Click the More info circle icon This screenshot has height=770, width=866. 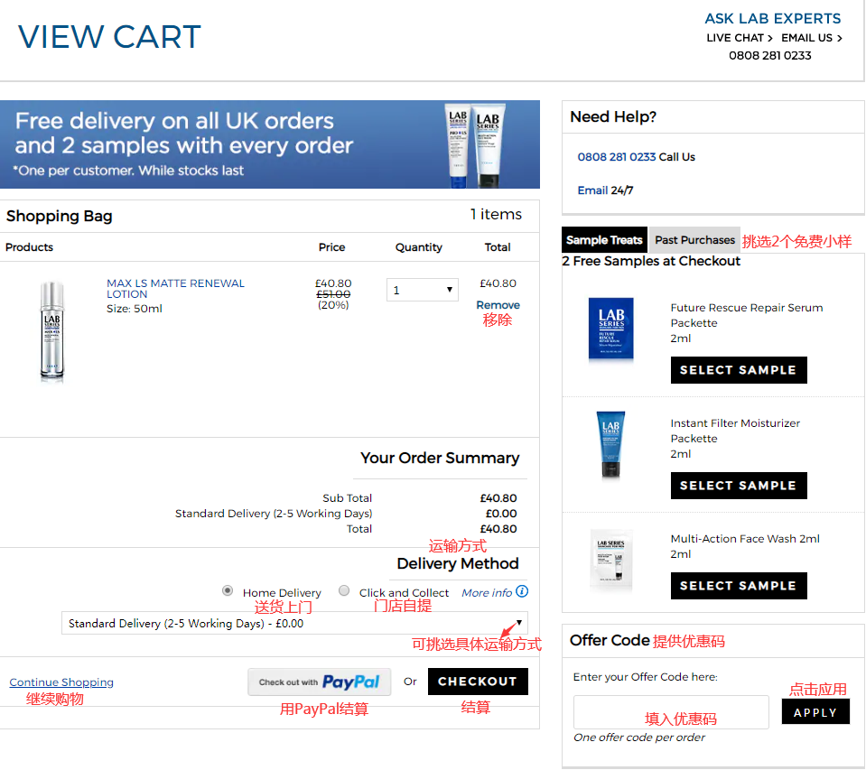pyautogui.click(x=522, y=591)
